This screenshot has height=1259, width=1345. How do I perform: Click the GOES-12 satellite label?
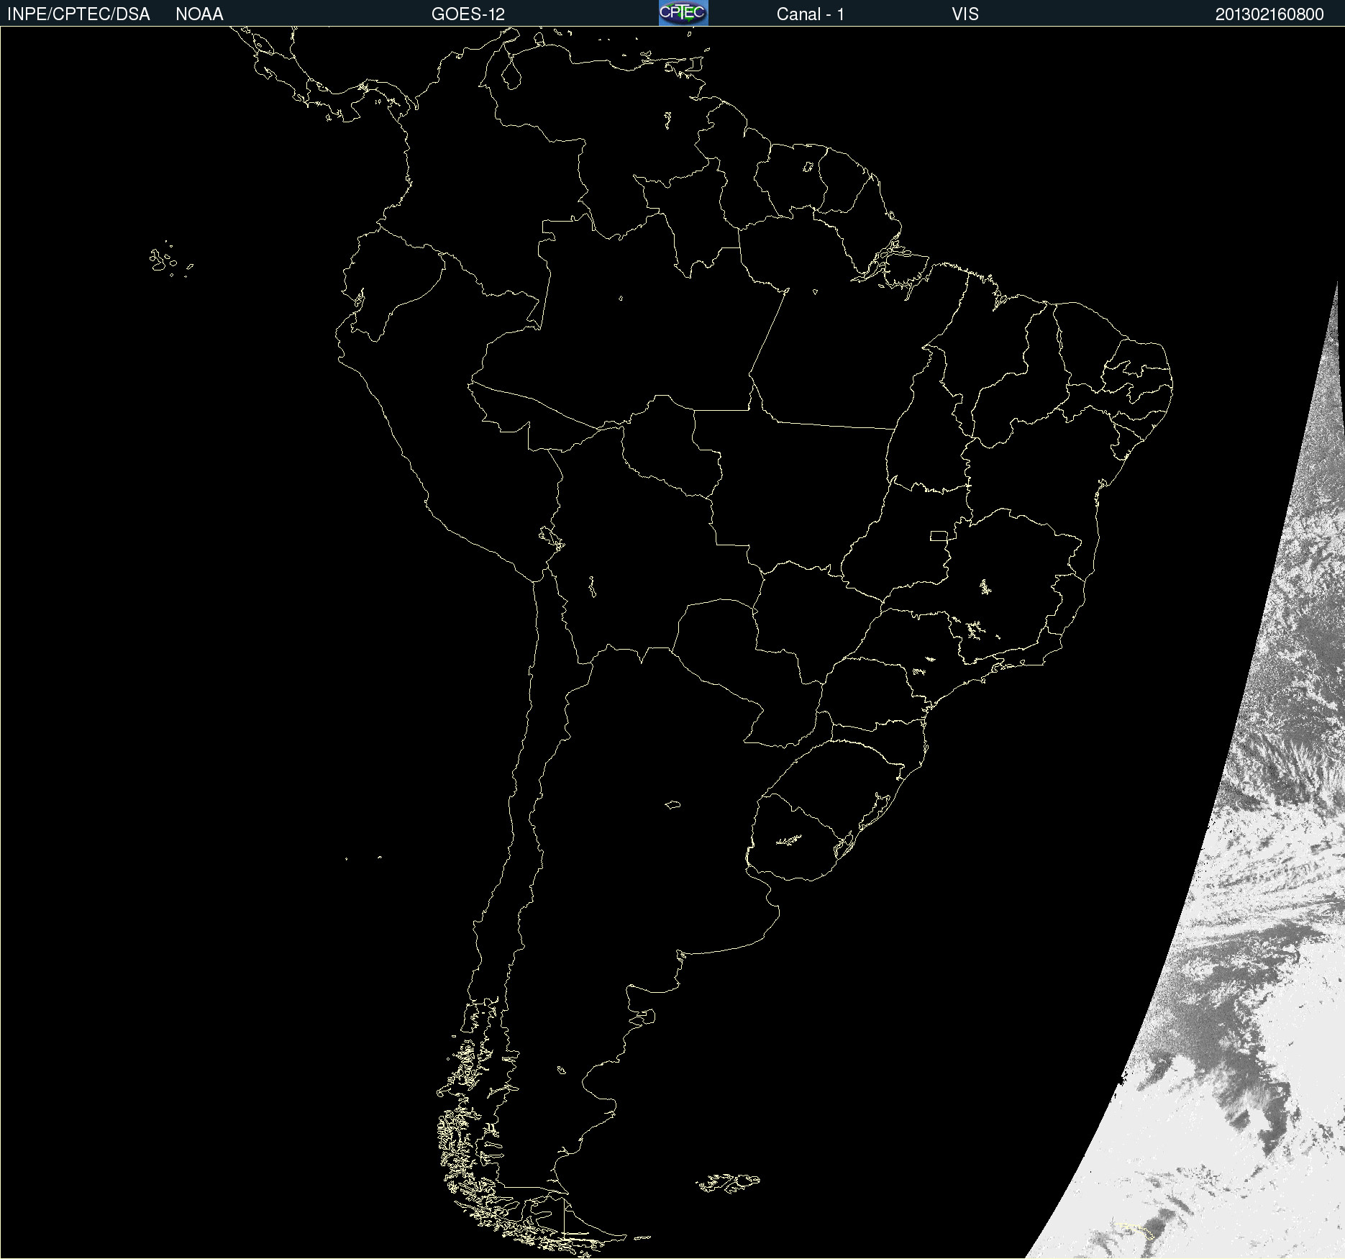point(468,14)
